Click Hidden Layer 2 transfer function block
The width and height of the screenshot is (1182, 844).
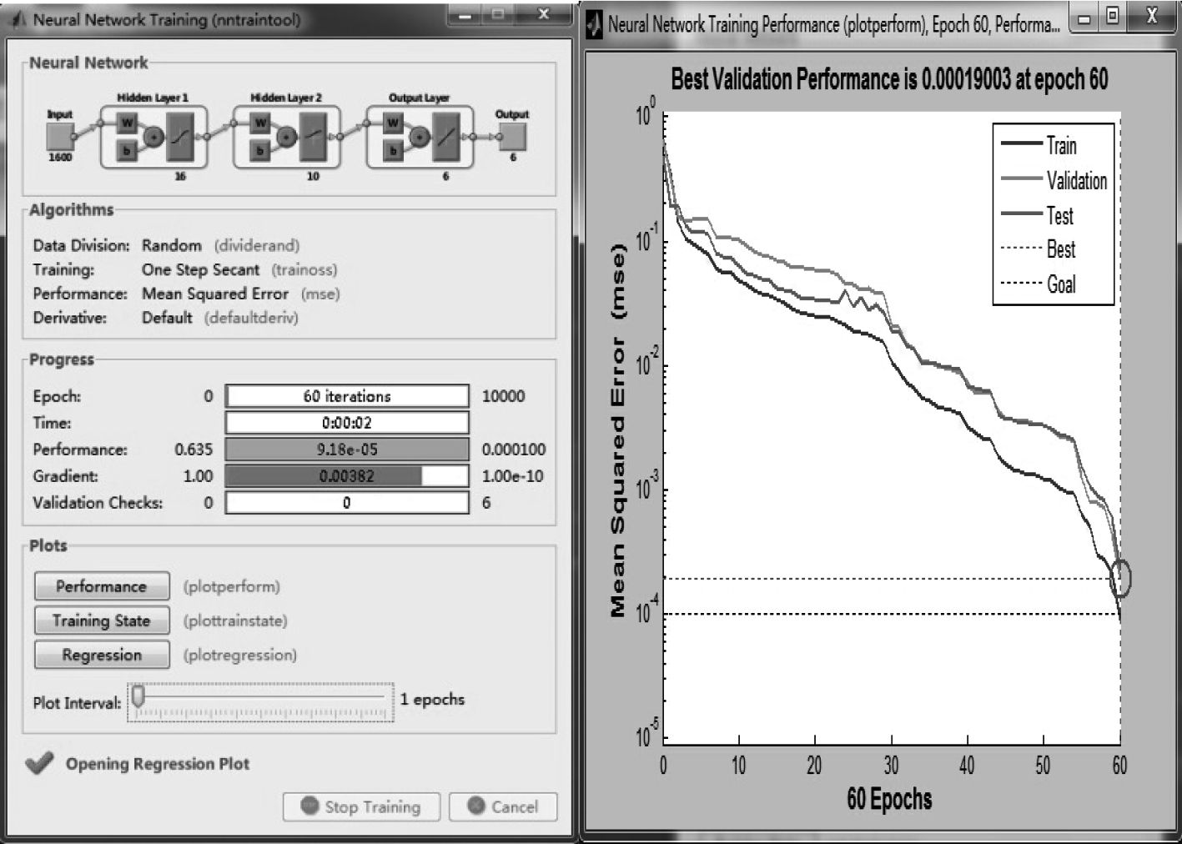click(314, 136)
